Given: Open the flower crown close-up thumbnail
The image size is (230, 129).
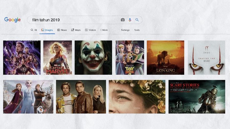Looking at the screenshot, I should [137, 97].
